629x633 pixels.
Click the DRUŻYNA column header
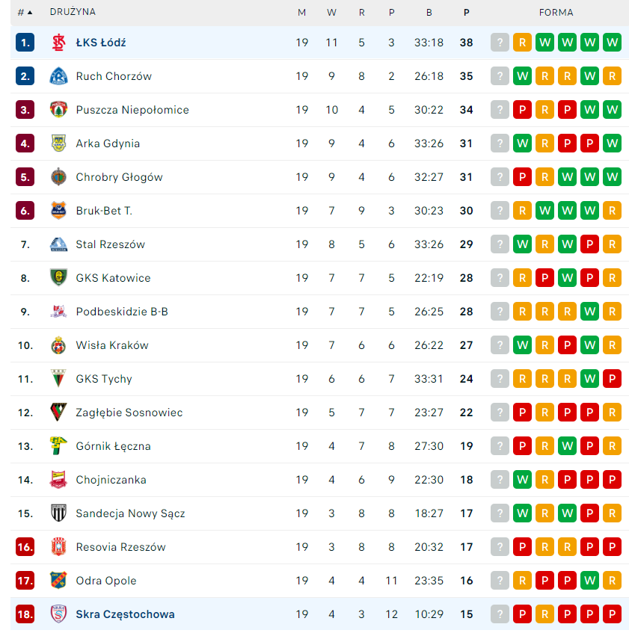point(73,13)
